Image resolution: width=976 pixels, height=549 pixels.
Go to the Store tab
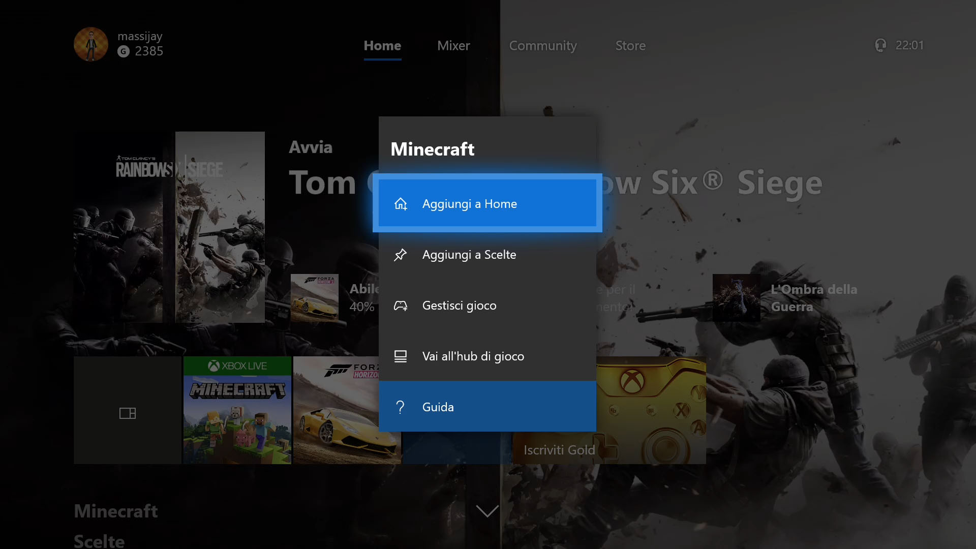point(630,46)
